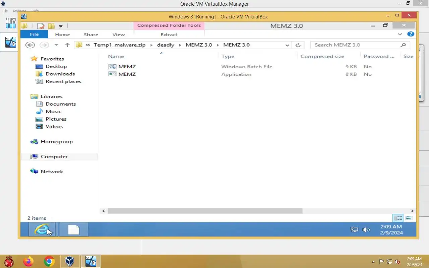Navigate to deadly breadcrumb folder
Image resolution: width=429 pixels, height=268 pixels.
pos(166,45)
